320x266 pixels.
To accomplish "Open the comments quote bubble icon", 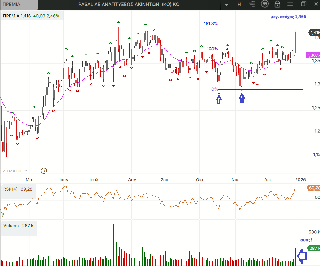I will pyautogui.click(x=265, y=4).
